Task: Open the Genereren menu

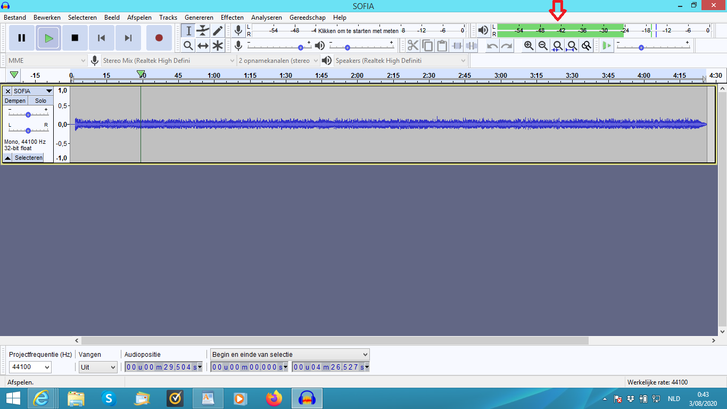Action: (199, 18)
